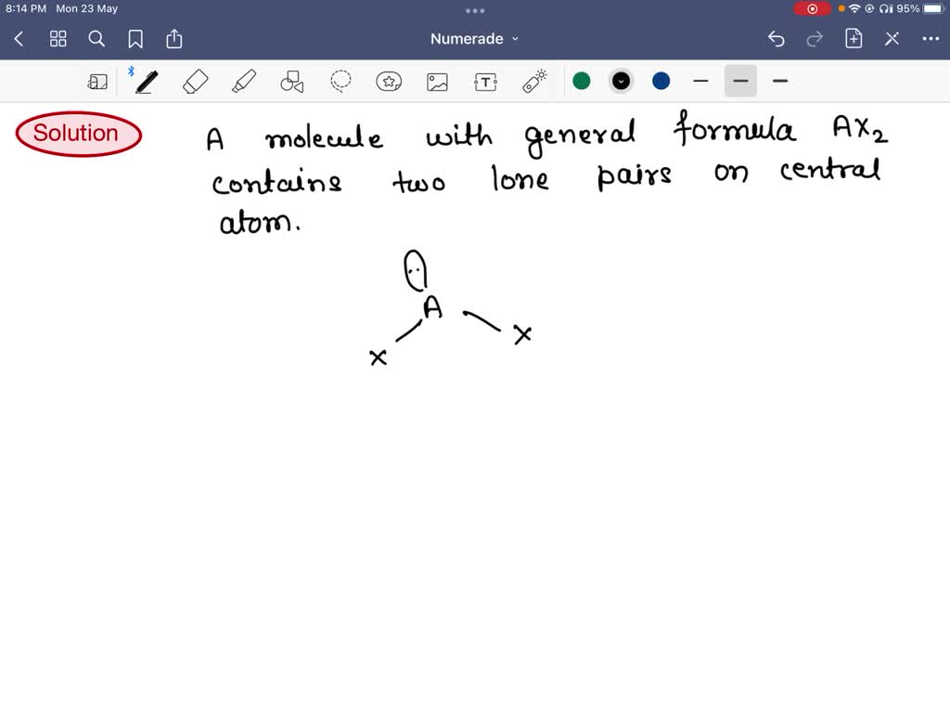Activate the Lasso selection tool

pyautogui.click(x=340, y=81)
